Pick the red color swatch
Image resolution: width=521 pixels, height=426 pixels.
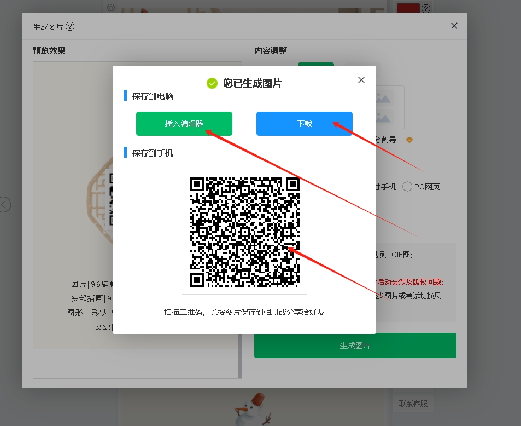pos(407,8)
